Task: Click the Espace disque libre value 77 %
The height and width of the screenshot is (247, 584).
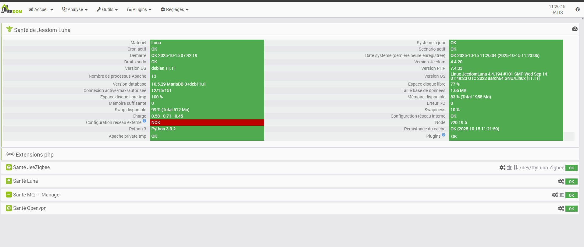Action: click(x=455, y=84)
